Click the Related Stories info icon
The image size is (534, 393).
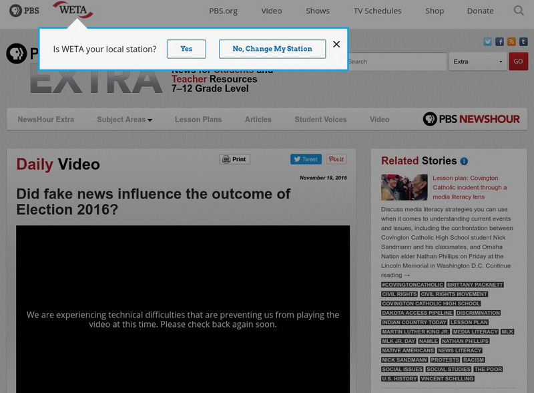[464, 161]
